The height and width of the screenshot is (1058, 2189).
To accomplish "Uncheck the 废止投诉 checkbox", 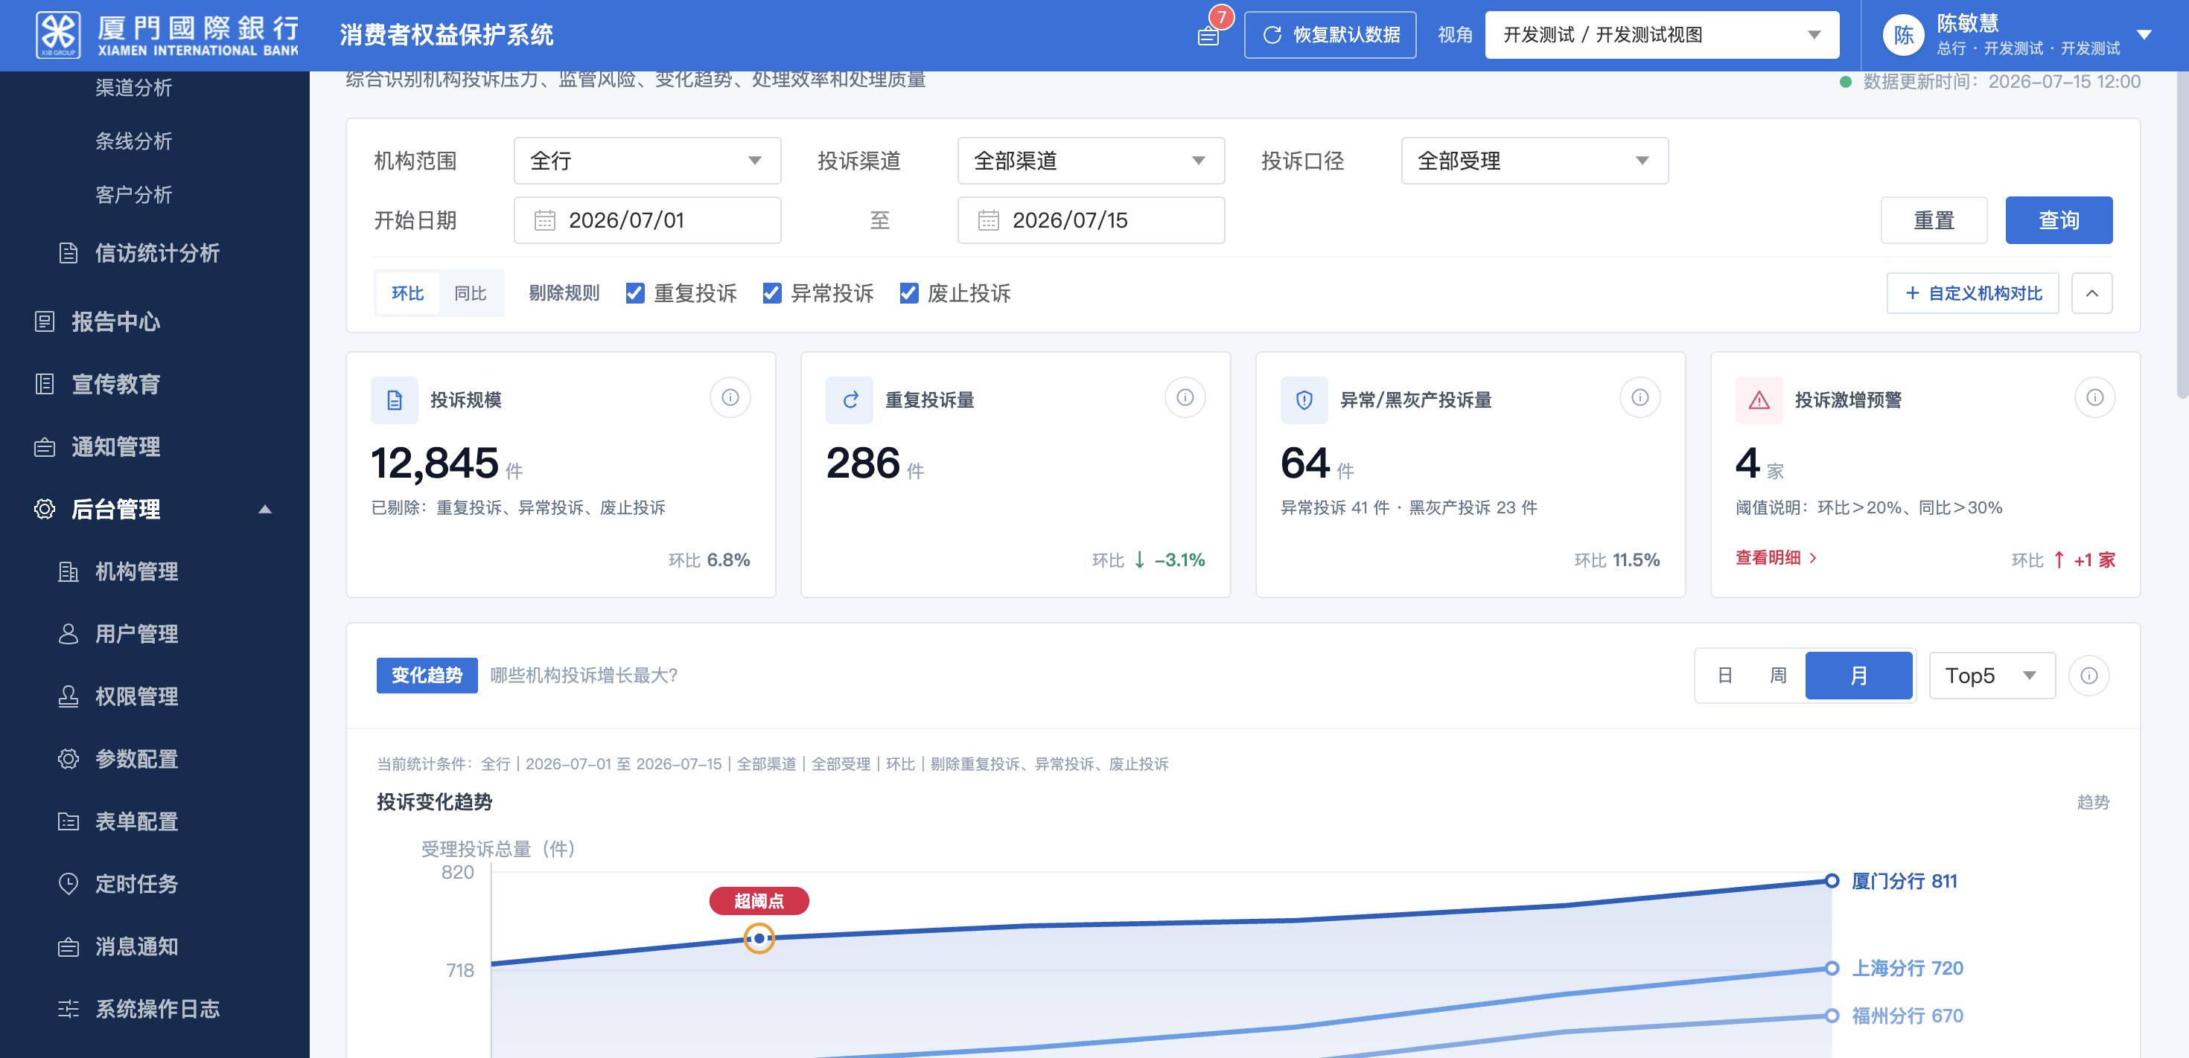I will pos(908,294).
